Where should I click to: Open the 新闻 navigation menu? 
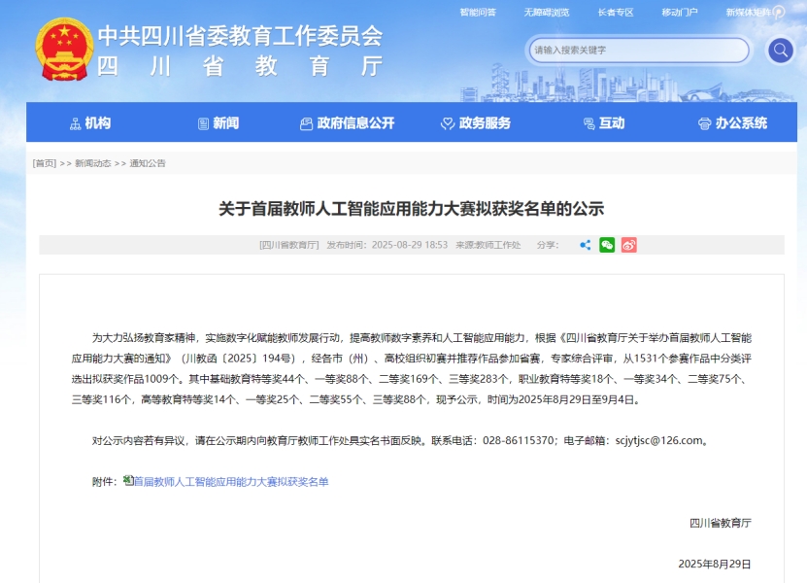coord(218,123)
